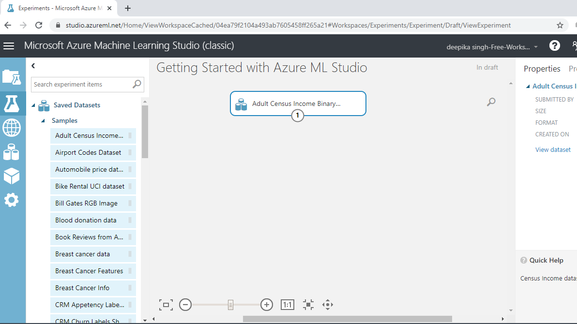Image resolution: width=577 pixels, height=324 pixels.
Task: Select Breast Cancer Features
Action: (x=93, y=271)
